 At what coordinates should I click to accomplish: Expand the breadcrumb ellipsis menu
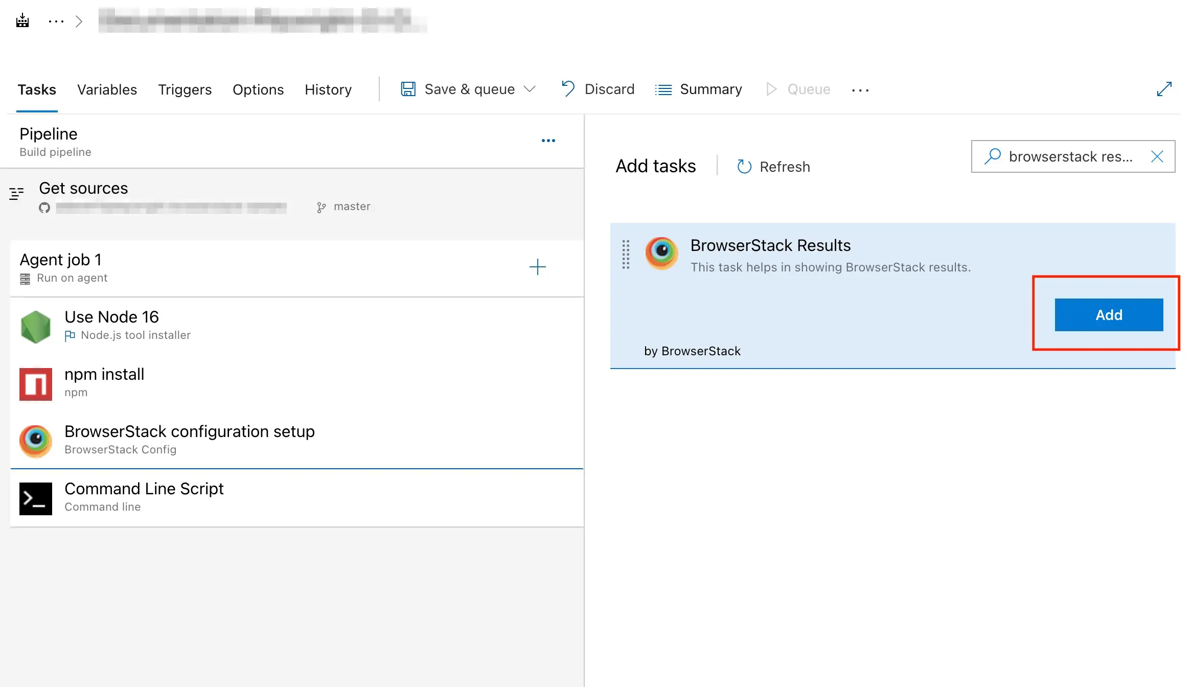click(x=56, y=21)
